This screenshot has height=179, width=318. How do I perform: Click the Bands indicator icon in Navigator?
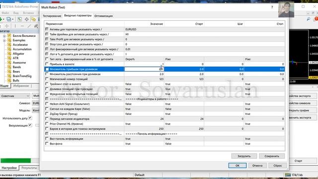coord(9,67)
